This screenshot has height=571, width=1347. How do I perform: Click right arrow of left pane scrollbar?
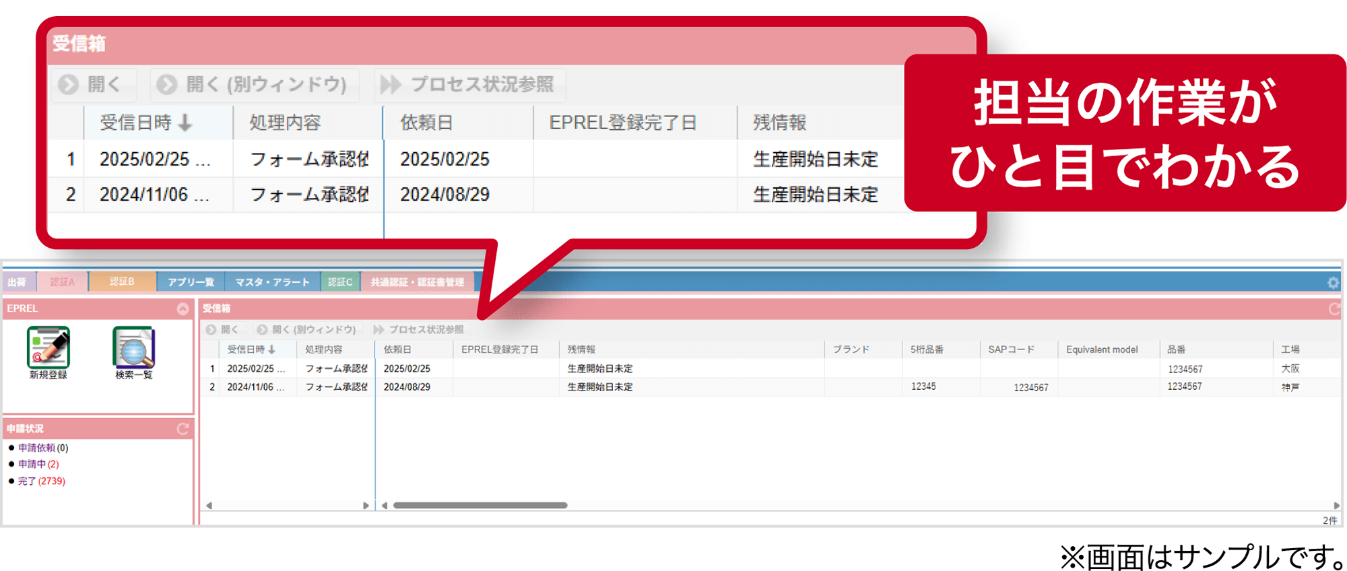366,506
